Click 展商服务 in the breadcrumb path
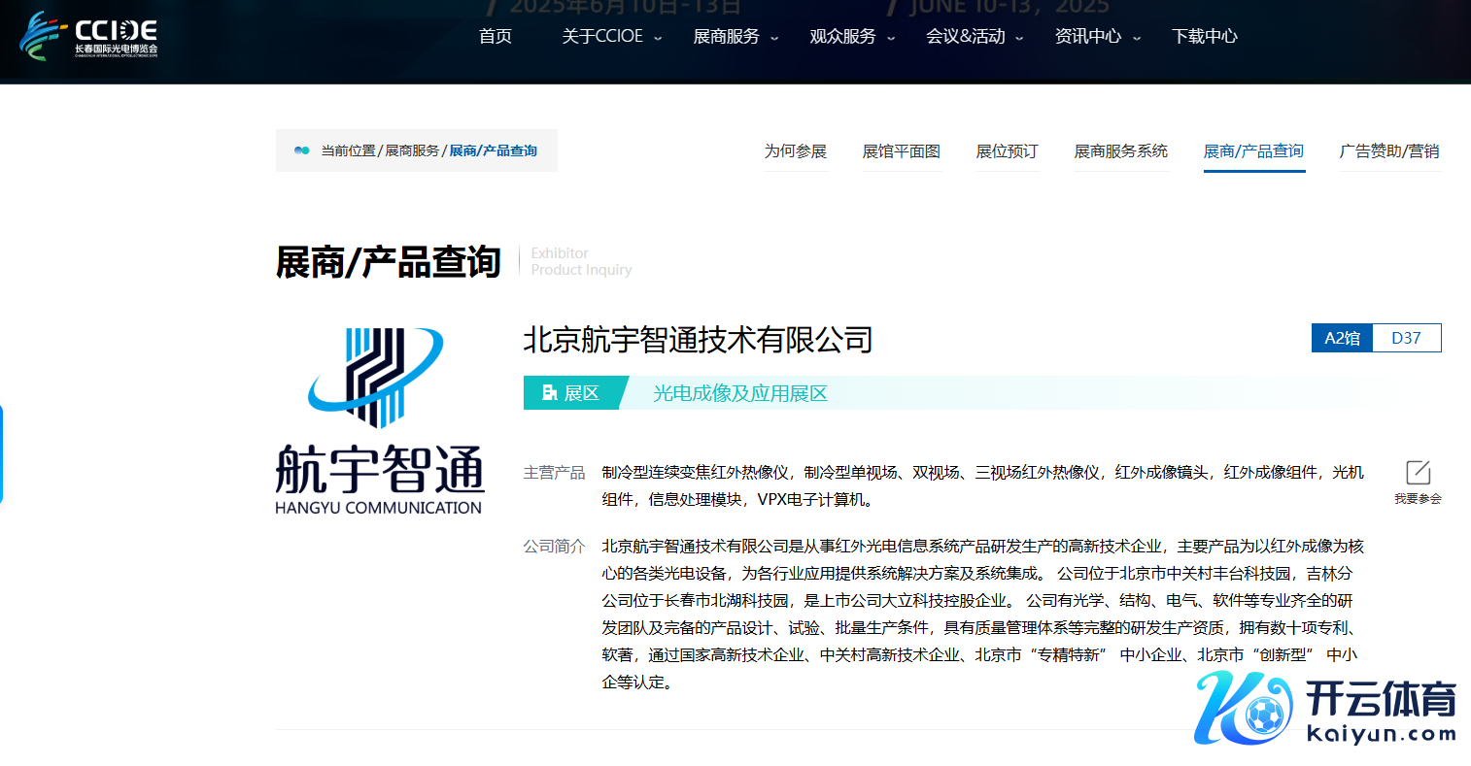 [x=413, y=150]
